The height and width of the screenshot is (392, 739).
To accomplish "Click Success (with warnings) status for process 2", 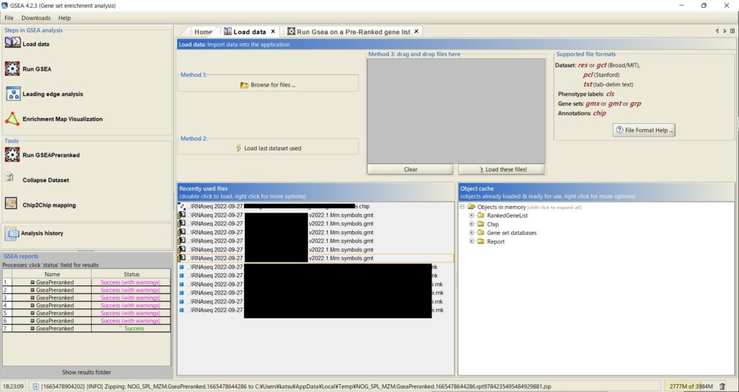I will 131,290.
